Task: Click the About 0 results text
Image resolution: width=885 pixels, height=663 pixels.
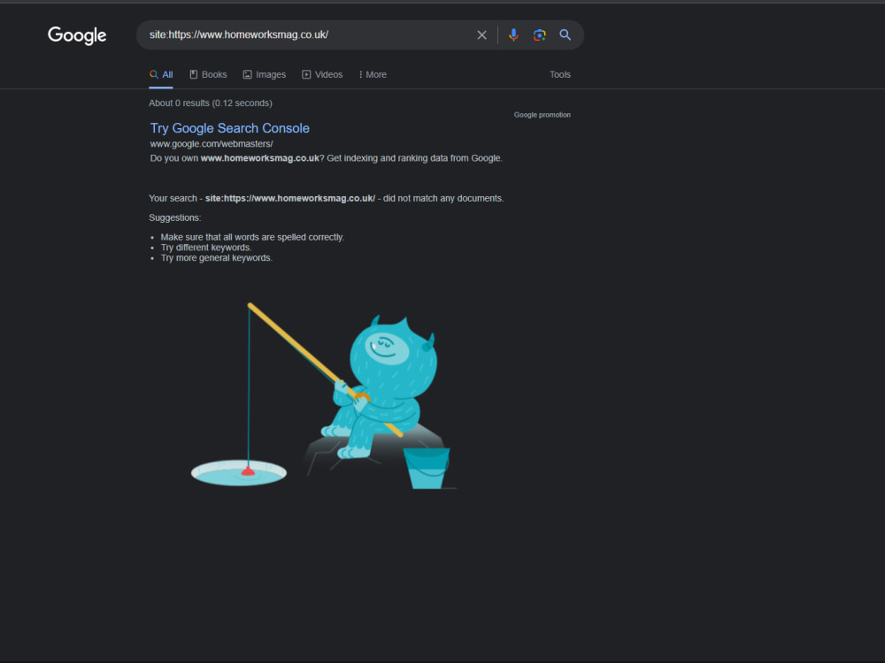Action: [211, 103]
